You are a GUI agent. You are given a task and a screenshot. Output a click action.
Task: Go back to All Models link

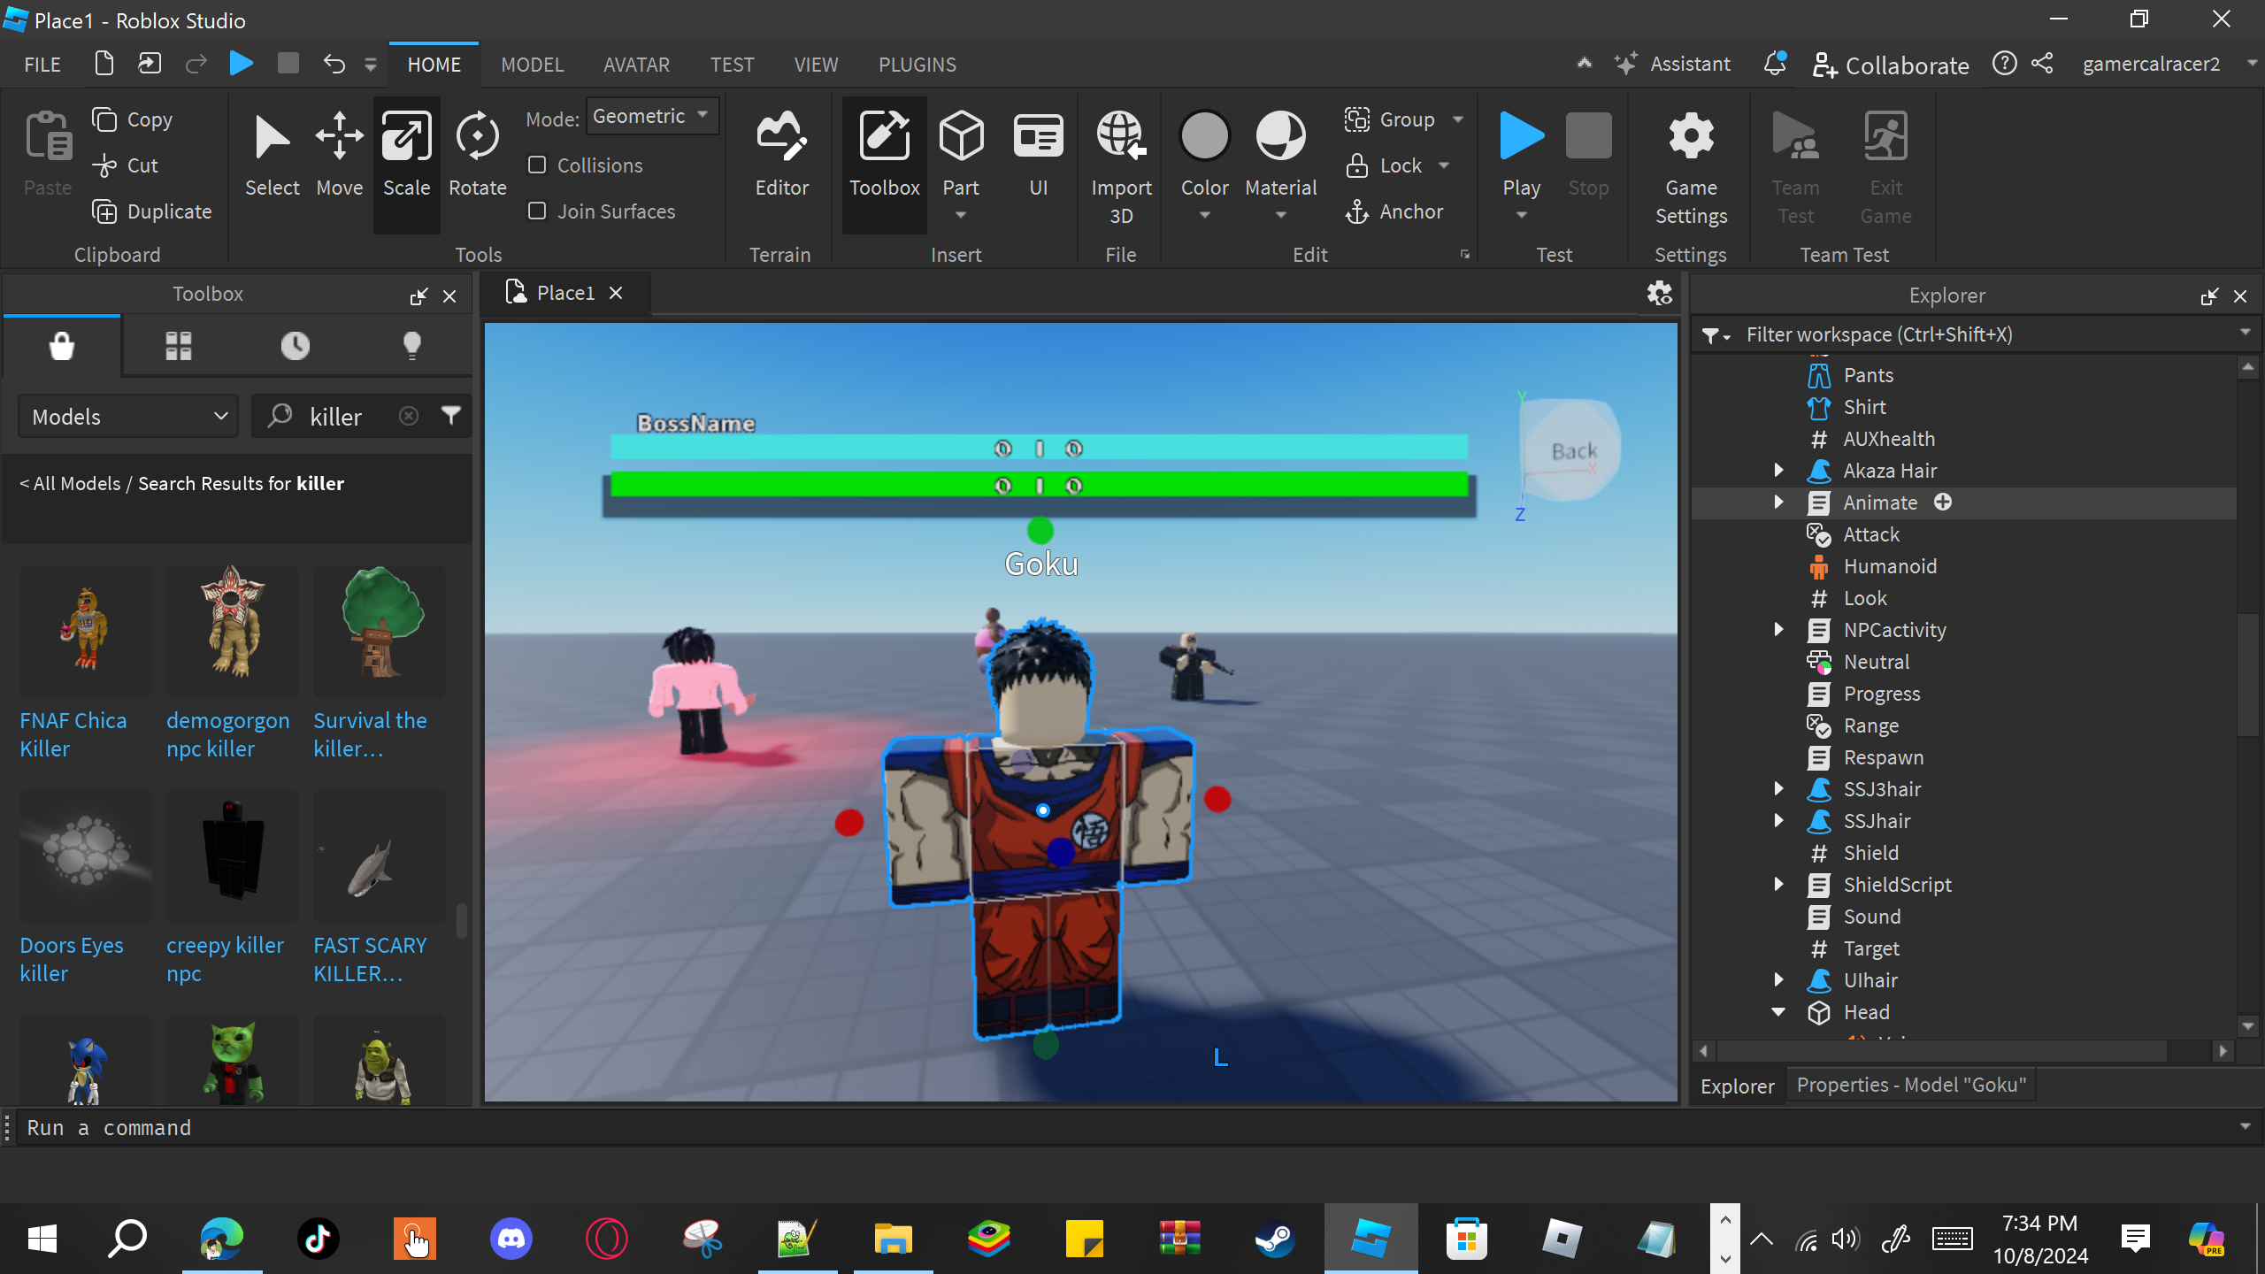(70, 484)
